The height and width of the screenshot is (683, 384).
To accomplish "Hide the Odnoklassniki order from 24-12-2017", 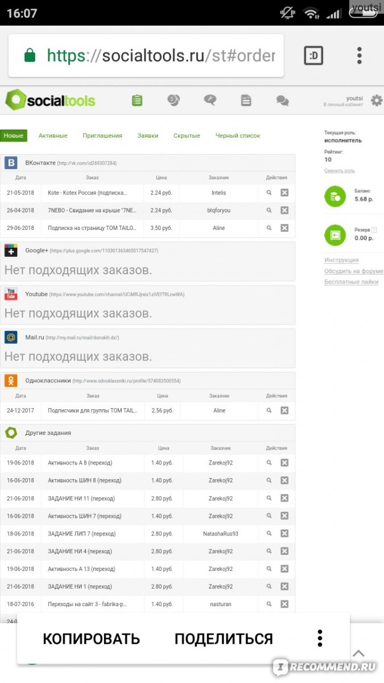I will (284, 410).
